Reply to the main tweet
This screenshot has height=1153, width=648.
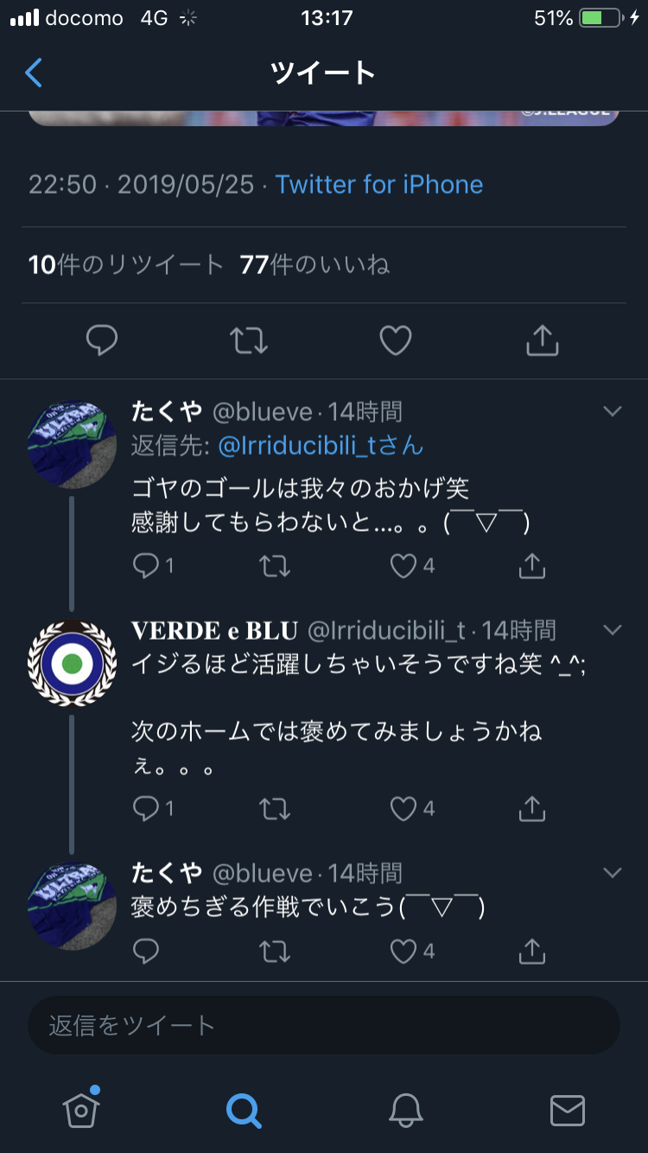pos(102,341)
